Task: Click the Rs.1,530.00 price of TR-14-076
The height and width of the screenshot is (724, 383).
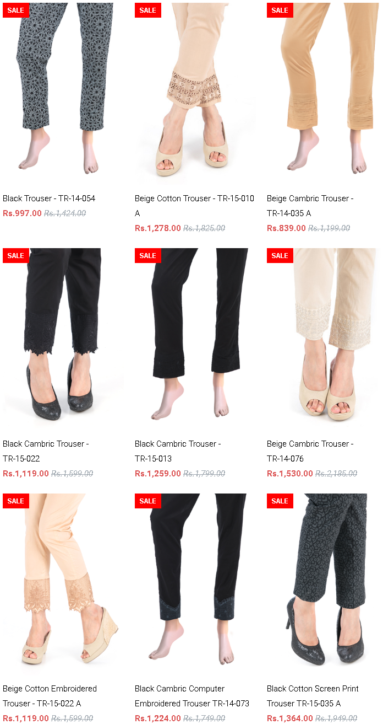Action: (290, 474)
